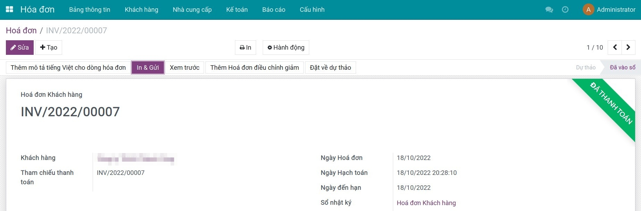Click Đặt về dự thảo button
Screen dimensions: 641x211
pyautogui.click(x=330, y=68)
